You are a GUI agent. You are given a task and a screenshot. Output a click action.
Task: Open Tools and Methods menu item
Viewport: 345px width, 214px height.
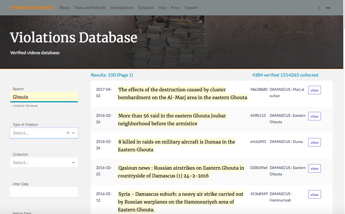(90, 8)
